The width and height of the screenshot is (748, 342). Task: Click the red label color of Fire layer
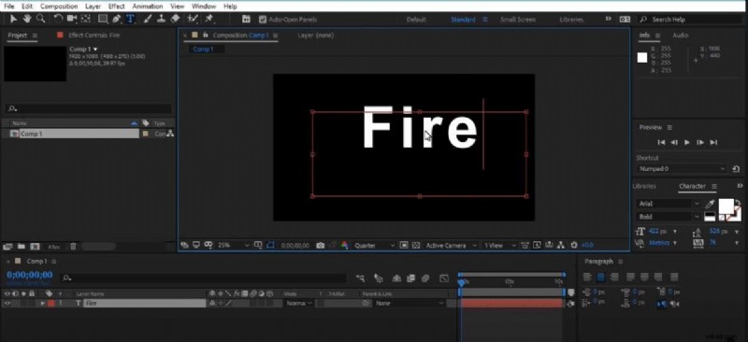point(51,304)
